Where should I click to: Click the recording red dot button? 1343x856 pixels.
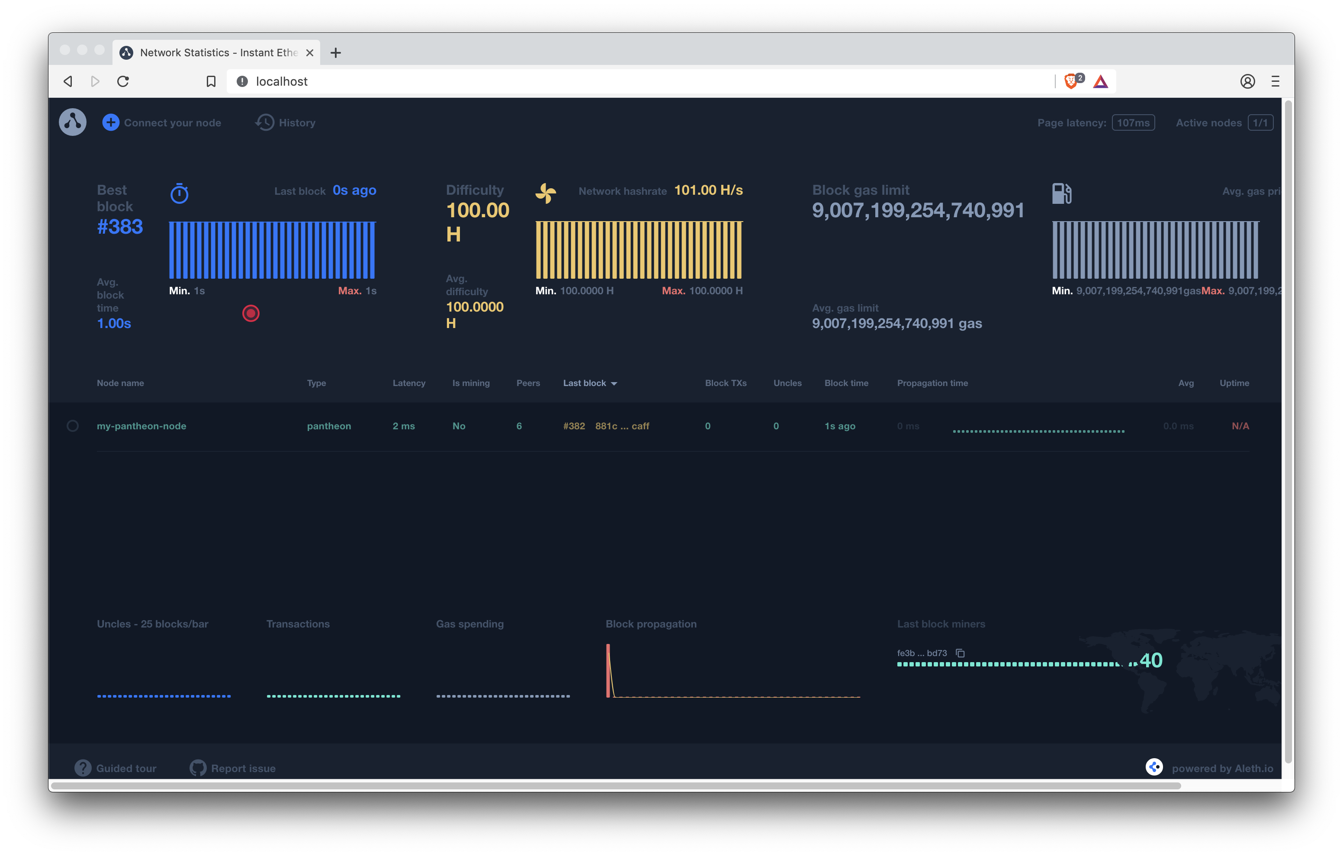(x=251, y=313)
